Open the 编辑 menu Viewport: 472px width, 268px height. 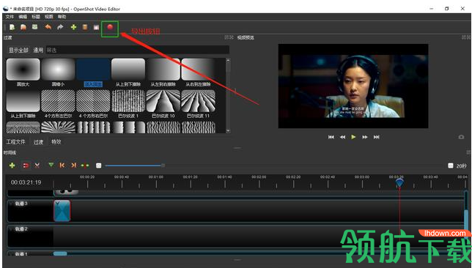23,17
